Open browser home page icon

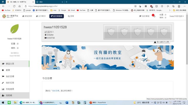(x=20, y=6)
